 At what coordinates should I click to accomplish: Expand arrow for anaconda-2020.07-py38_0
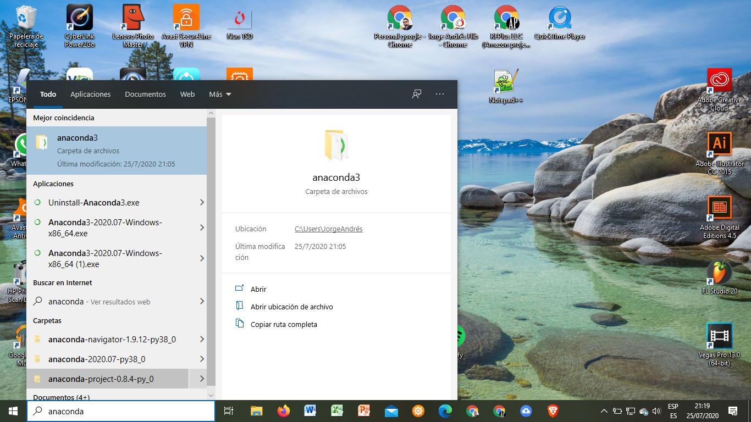[x=202, y=359]
